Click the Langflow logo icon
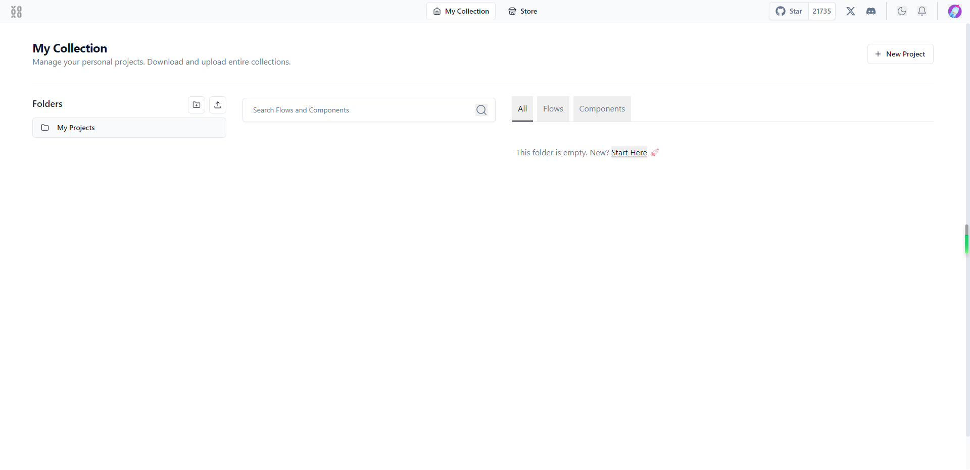Viewport: 970px width, 470px height. pos(16,12)
